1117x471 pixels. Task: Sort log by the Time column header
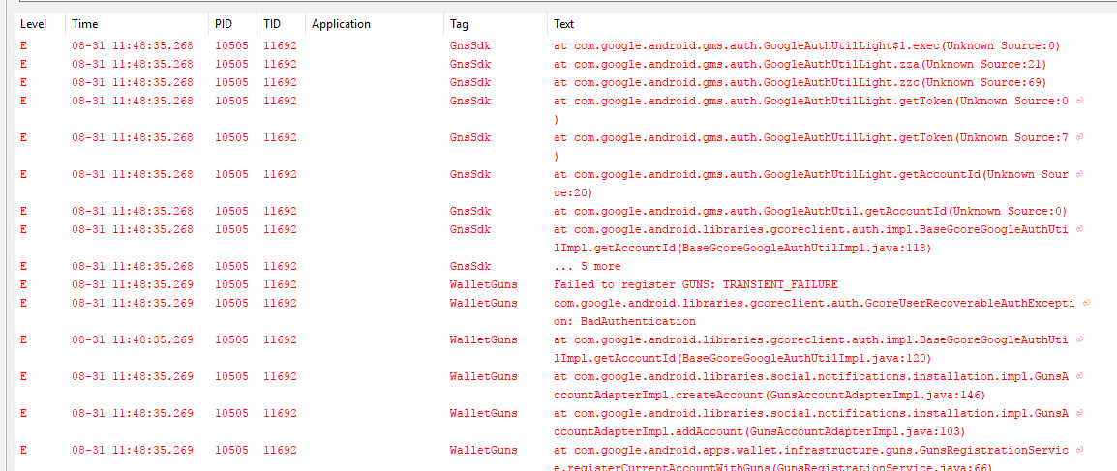[x=137, y=24]
